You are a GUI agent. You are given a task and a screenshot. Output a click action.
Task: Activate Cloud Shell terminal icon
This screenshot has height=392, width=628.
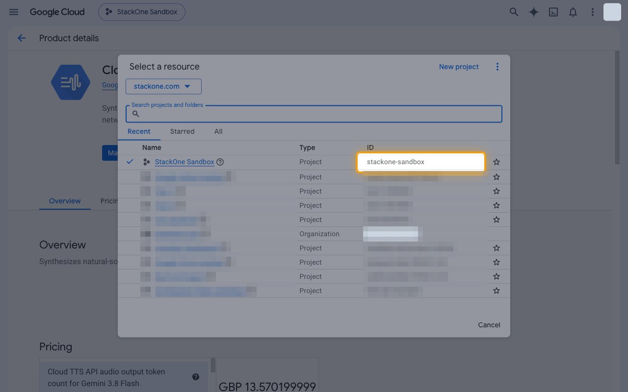pos(553,12)
